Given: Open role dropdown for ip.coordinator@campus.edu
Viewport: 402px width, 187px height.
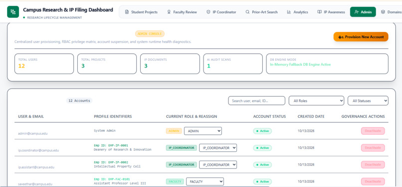Looking at the screenshot, I should (218, 148).
